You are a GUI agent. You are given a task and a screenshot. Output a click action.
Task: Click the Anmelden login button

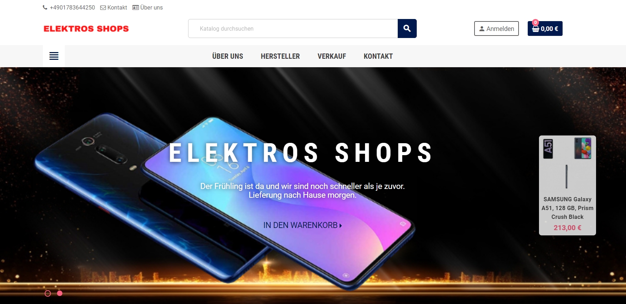coord(496,28)
